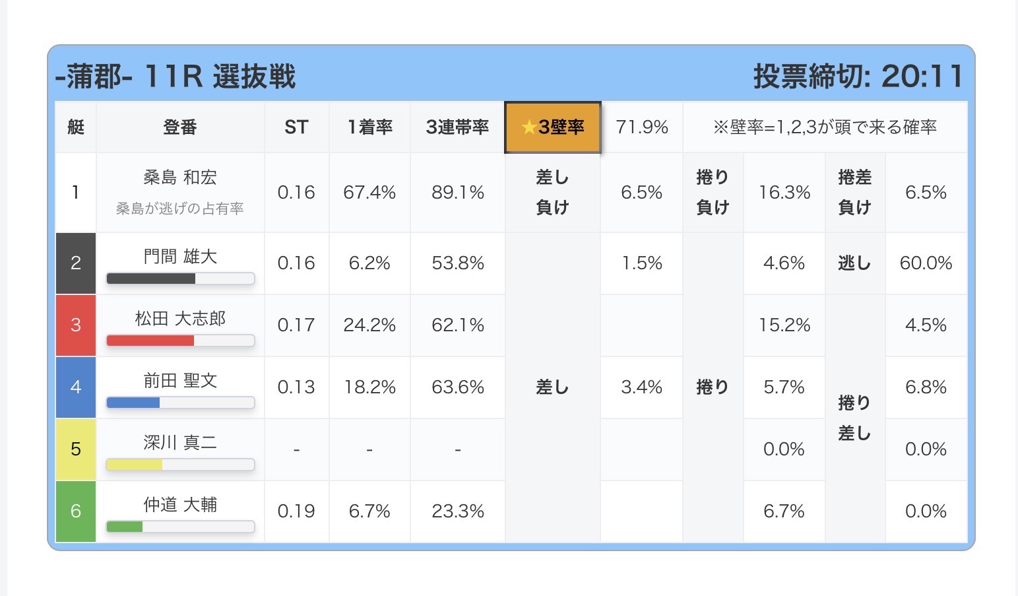Click racer name 桑島 和宏
The height and width of the screenshot is (596, 1018).
coord(180,178)
